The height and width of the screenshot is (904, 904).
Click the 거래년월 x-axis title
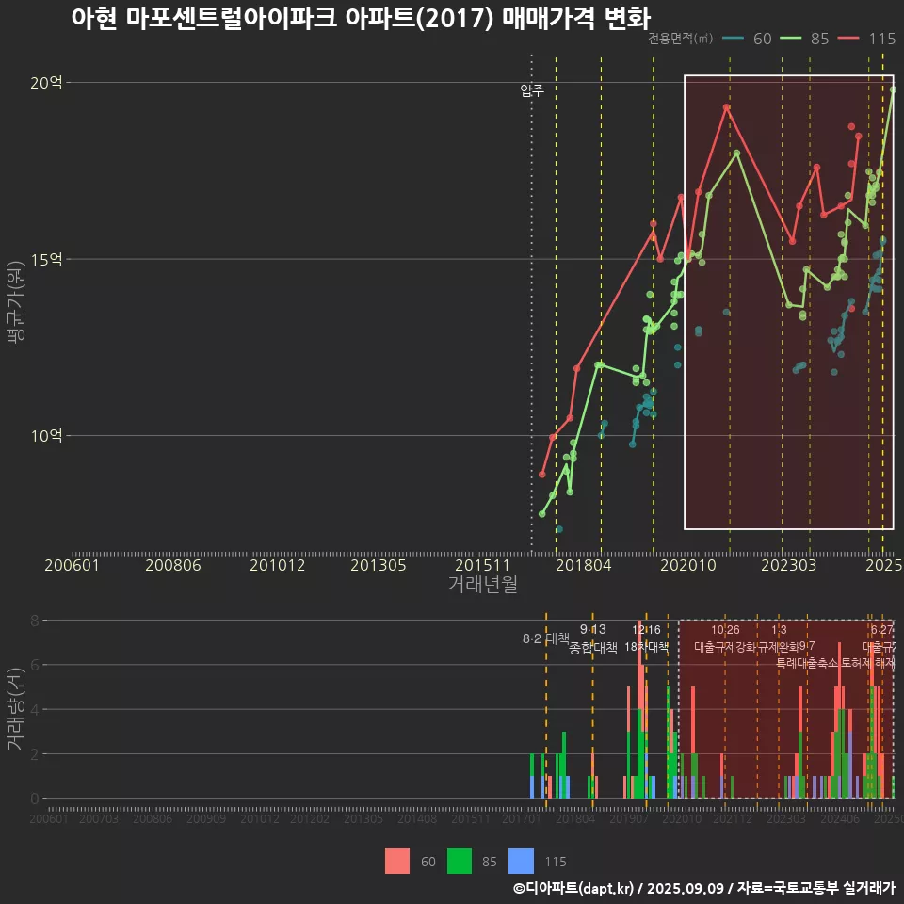click(x=482, y=584)
